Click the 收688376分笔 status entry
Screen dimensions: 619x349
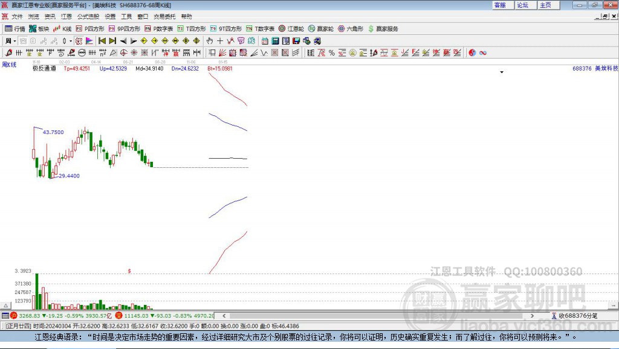(x=574, y=315)
